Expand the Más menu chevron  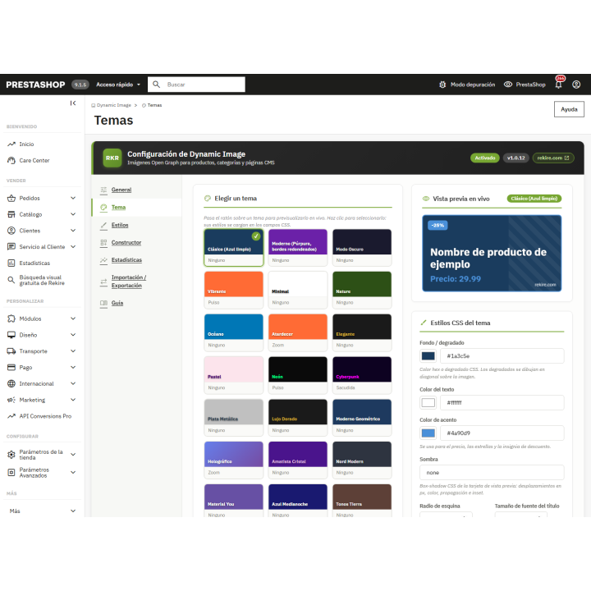pyautogui.click(x=73, y=511)
